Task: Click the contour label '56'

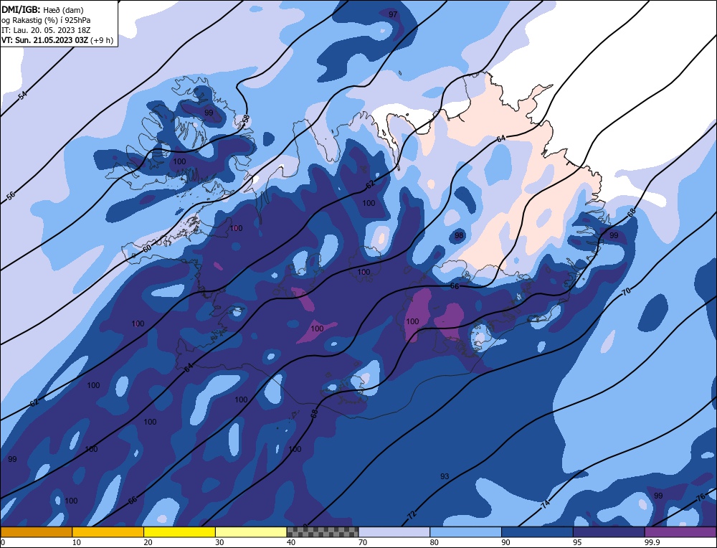Action: [x=11, y=195]
